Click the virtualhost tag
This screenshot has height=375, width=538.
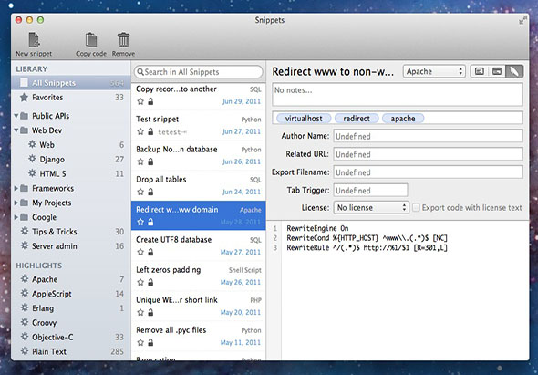click(304, 119)
